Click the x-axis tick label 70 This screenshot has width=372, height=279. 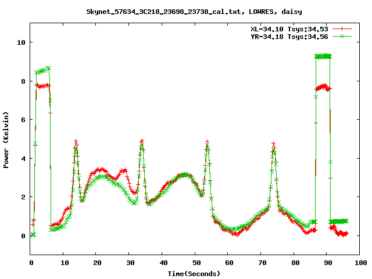[x=262, y=263]
